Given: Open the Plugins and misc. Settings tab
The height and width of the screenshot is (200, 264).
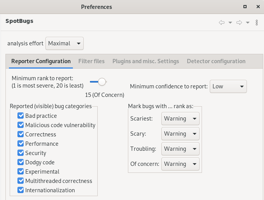Looking at the screenshot, I should click(x=146, y=61).
